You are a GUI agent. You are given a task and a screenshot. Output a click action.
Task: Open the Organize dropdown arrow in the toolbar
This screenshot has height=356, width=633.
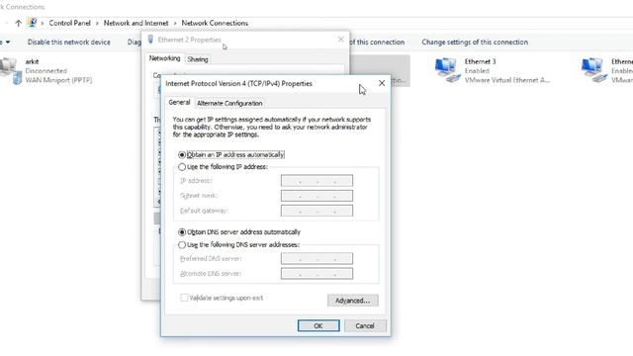(x=8, y=42)
